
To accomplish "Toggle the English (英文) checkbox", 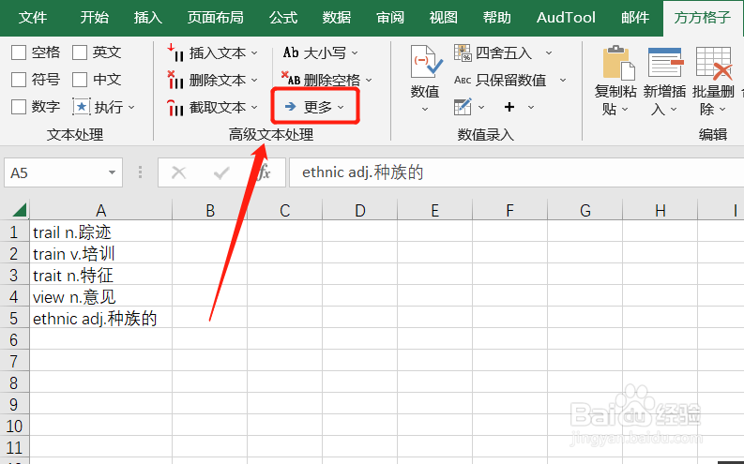I will click(79, 52).
